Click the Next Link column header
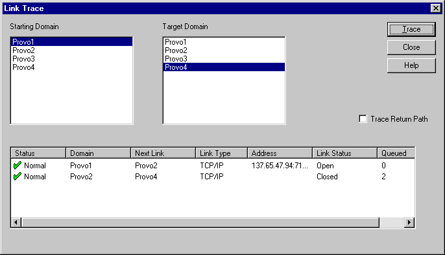The height and width of the screenshot is (255, 445). click(x=163, y=153)
